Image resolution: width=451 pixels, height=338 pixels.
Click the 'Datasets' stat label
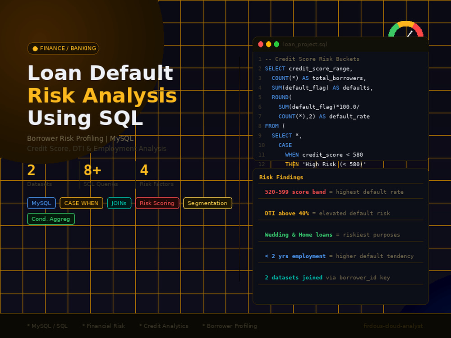39,184
